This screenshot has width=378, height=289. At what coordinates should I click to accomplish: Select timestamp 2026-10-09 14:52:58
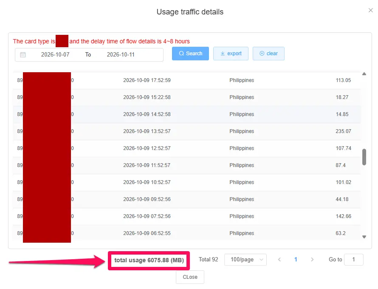(x=147, y=114)
